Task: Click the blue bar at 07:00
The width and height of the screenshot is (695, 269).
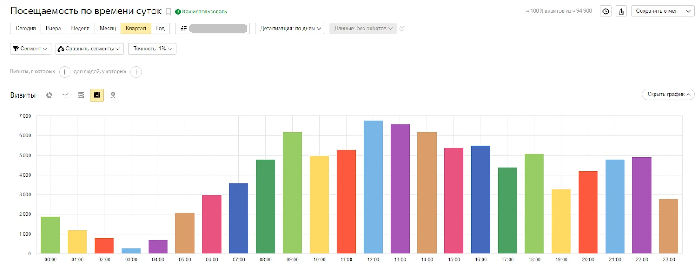Action: pyautogui.click(x=239, y=218)
